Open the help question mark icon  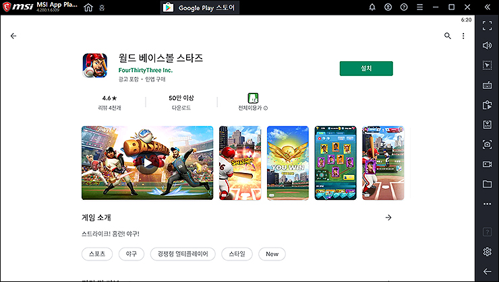pyautogui.click(x=404, y=7)
